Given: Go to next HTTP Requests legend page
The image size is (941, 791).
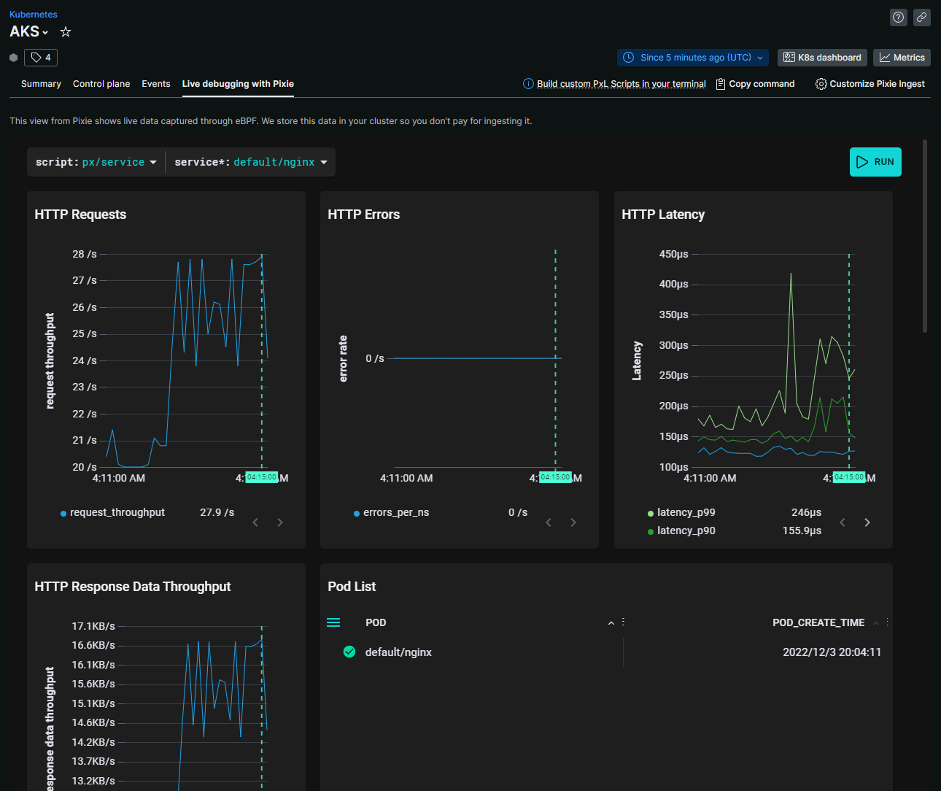Looking at the screenshot, I should pos(280,522).
